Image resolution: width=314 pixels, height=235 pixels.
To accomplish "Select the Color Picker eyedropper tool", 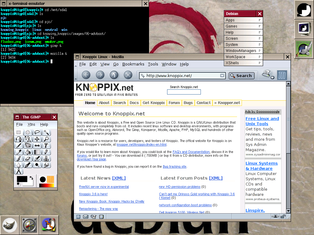I will [x=19, y=152].
